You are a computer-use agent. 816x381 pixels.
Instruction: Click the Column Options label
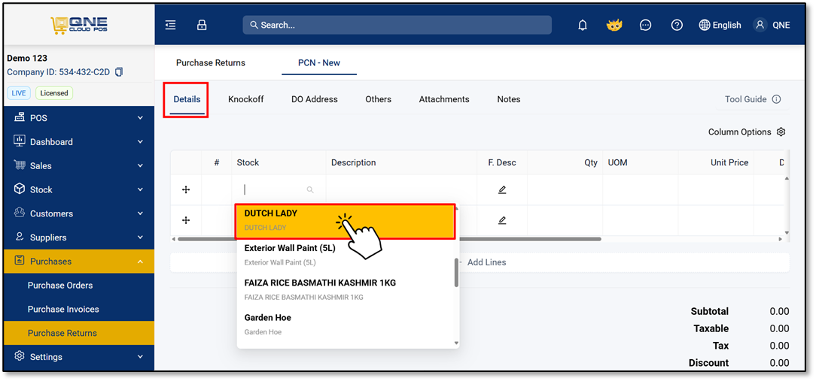739,132
